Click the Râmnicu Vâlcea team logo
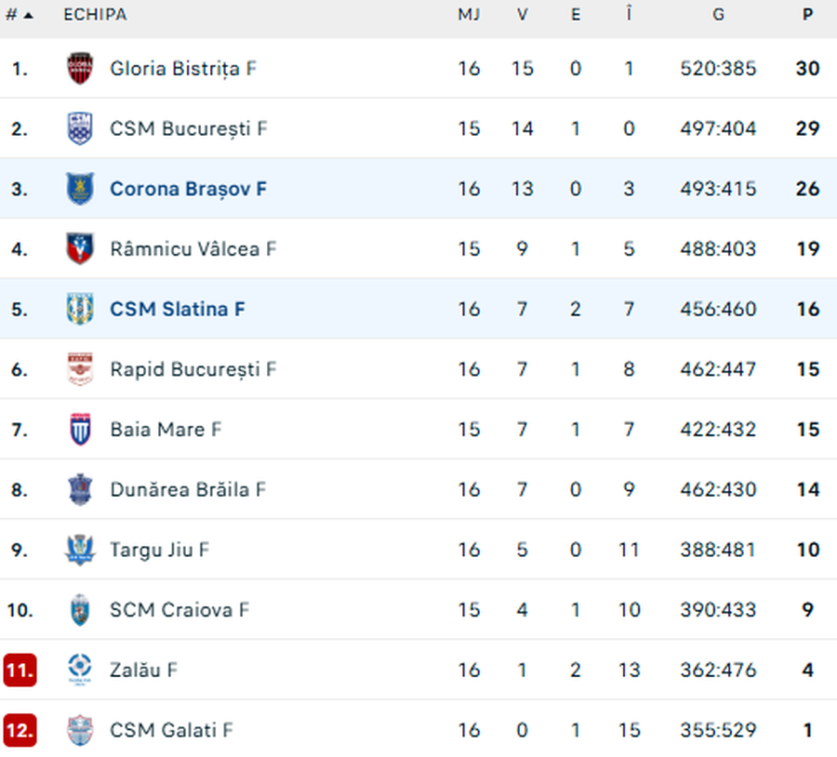This screenshot has height=757, width=837. click(80, 248)
